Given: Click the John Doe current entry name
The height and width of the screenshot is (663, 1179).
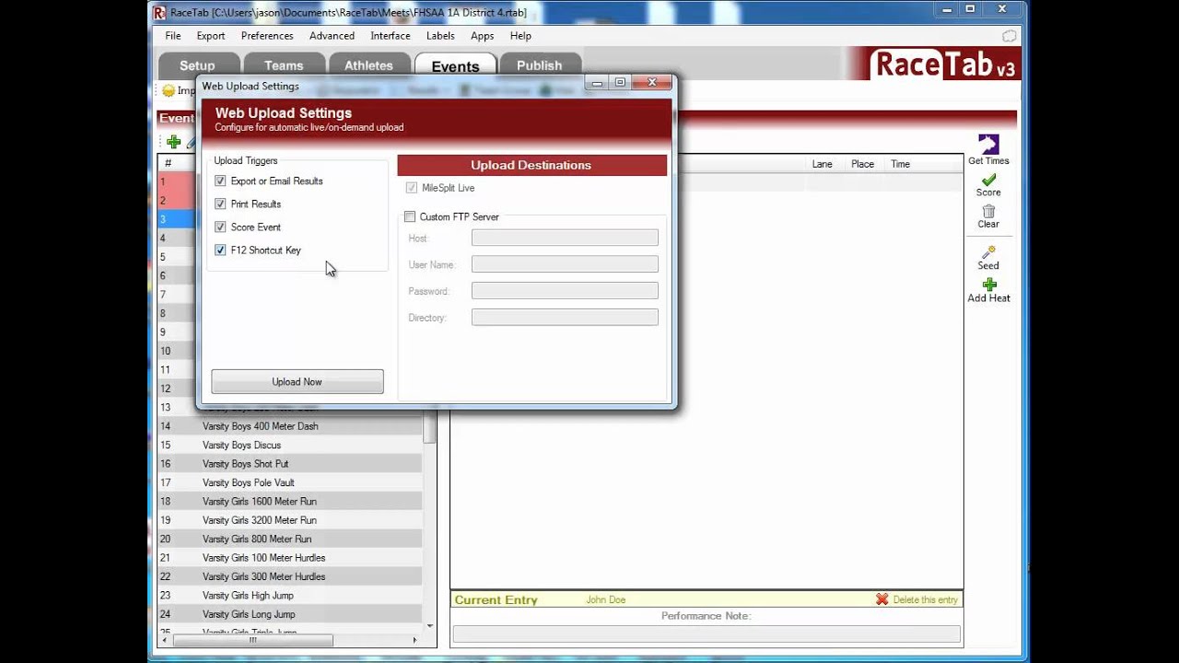Looking at the screenshot, I should click(606, 600).
